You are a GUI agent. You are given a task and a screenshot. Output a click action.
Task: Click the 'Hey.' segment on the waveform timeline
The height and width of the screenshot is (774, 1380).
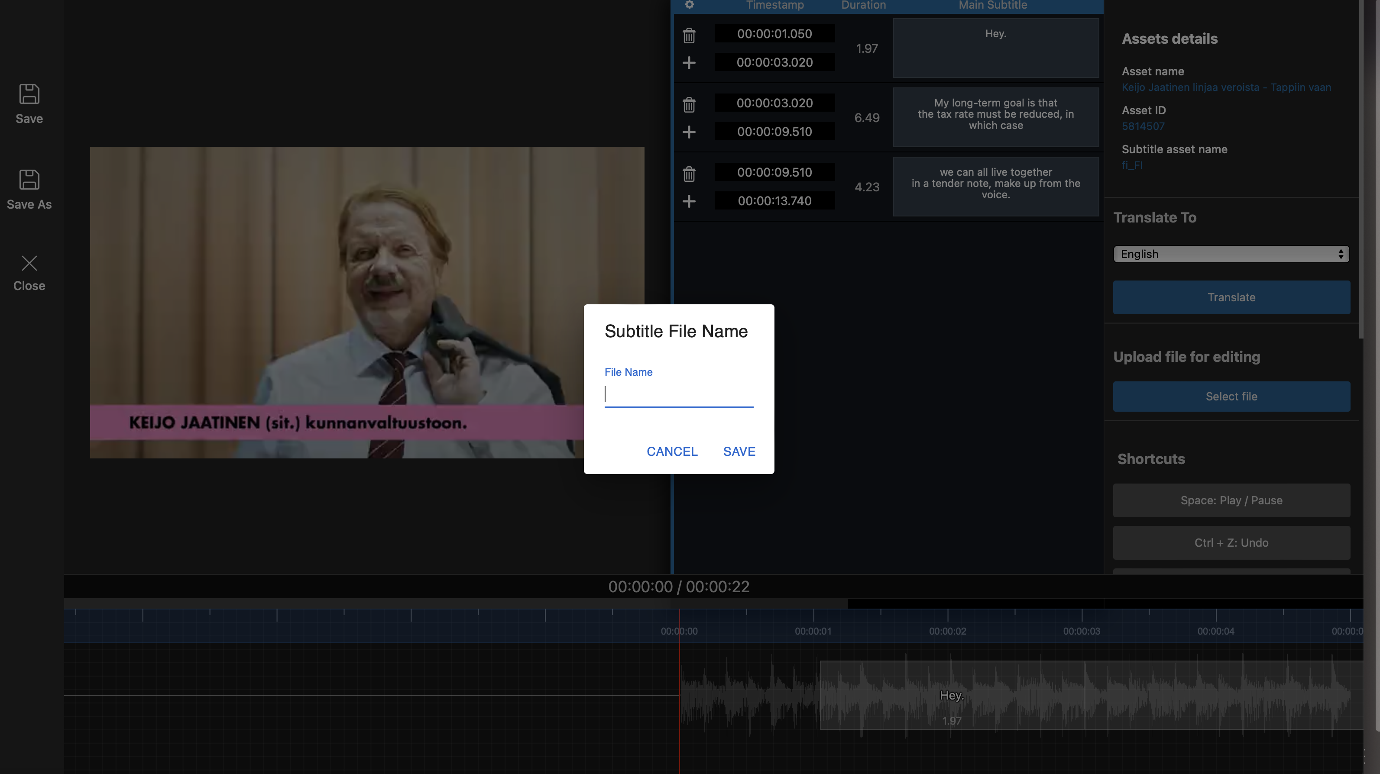952,695
